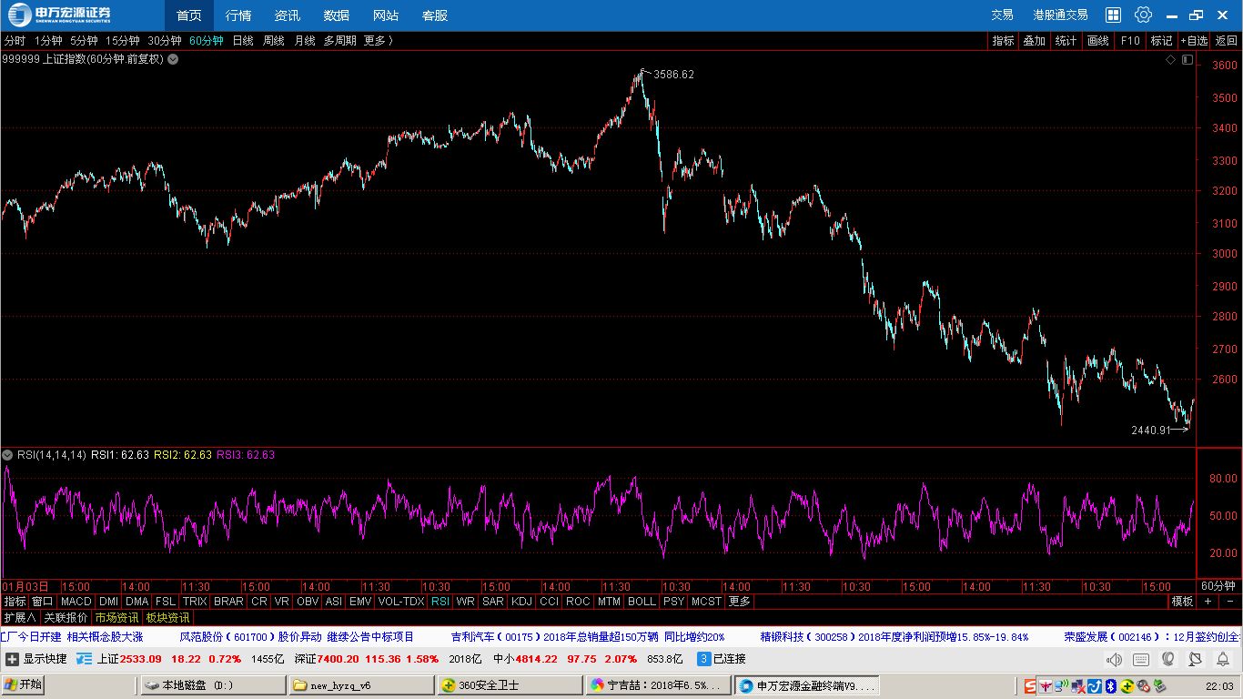Expand 更多 indicators in bottom indicator bar
1243x699 pixels.
[x=740, y=602]
